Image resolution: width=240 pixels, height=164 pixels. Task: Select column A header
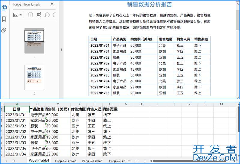pos(17,104)
